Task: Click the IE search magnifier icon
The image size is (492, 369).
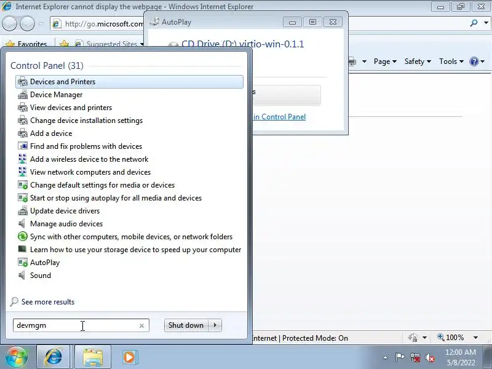Action: click(474, 23)
